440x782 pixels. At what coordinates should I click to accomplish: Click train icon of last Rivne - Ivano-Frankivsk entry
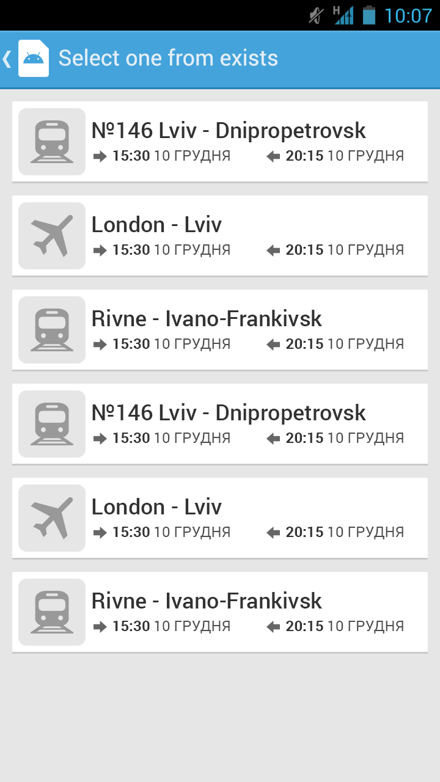[x=52, y=612]
